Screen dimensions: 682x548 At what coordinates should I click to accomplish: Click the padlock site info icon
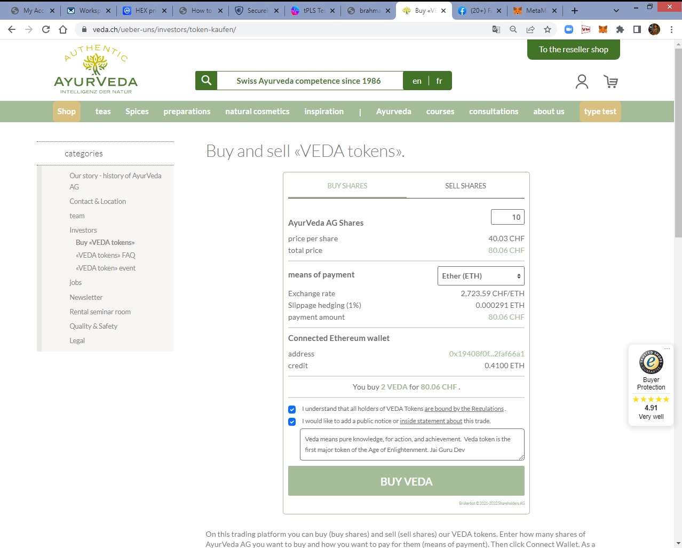84,29
